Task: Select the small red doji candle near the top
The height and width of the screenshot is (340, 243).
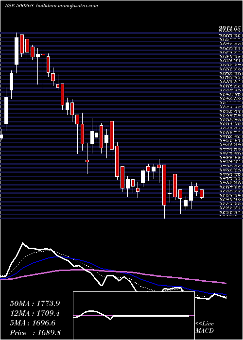Action: [43, 54]
